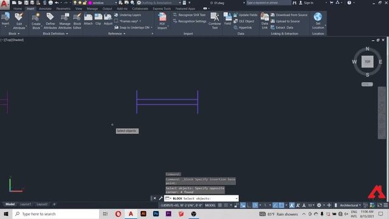Image resolution: width=389 pixels, height=219 pixels.
Task: Click Hyperlink button
Action: (x=243, y=27)
